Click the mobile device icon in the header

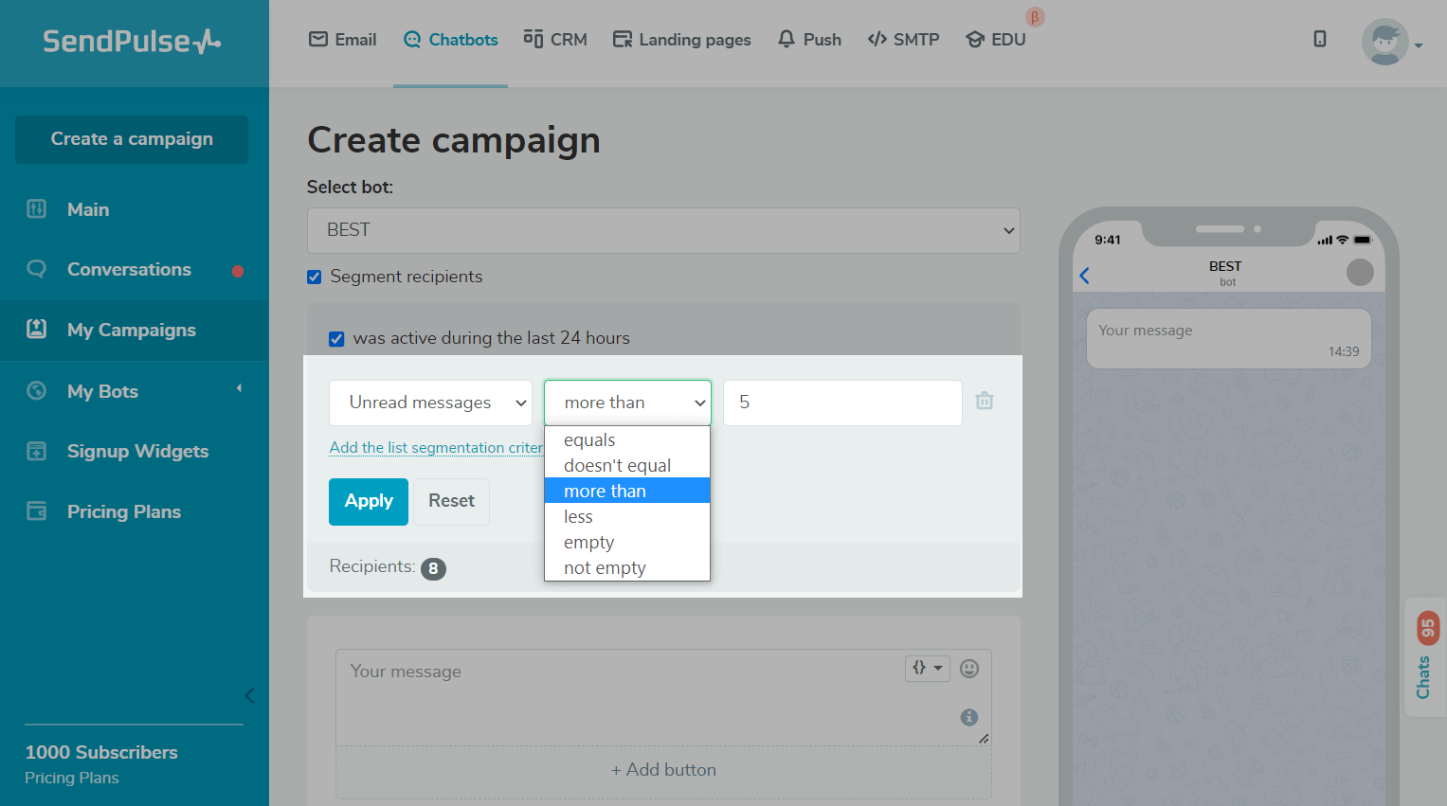pyautogui.click(x=1319, y=39)
